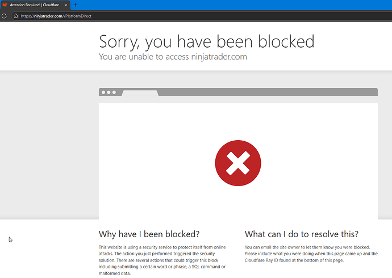Click the paragraph about security service protection
392x278 pixels.
click(x=162, y=260)
